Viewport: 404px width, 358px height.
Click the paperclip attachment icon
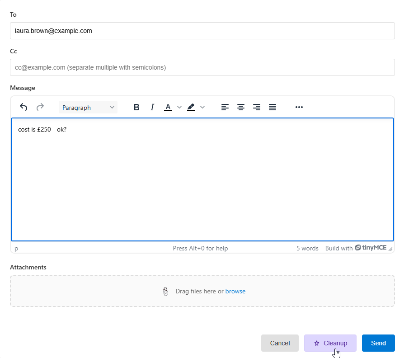coord(165,291)
